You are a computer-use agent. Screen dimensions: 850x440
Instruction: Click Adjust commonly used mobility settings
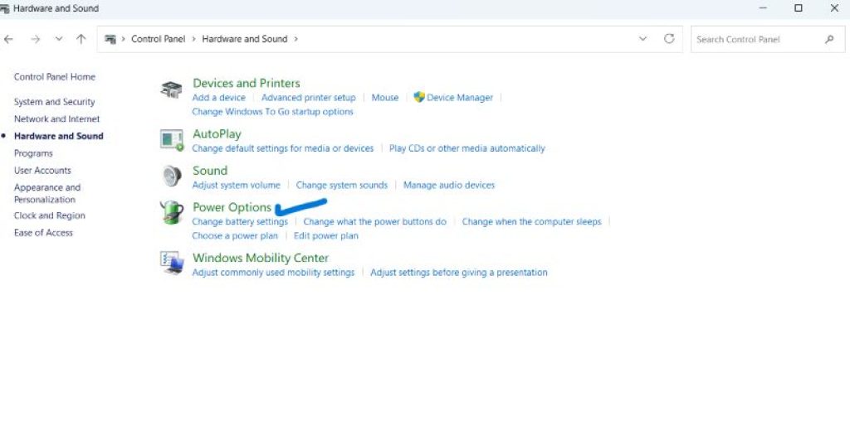point(273,273)
